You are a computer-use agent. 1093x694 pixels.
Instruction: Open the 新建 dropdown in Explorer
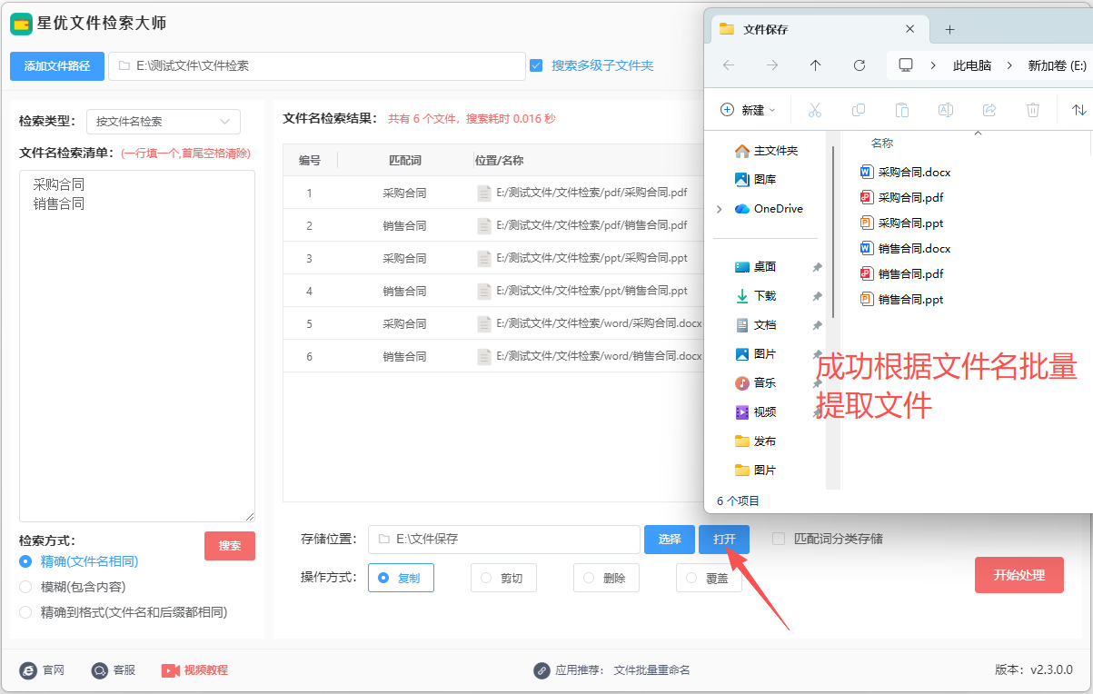coord(748,110)
